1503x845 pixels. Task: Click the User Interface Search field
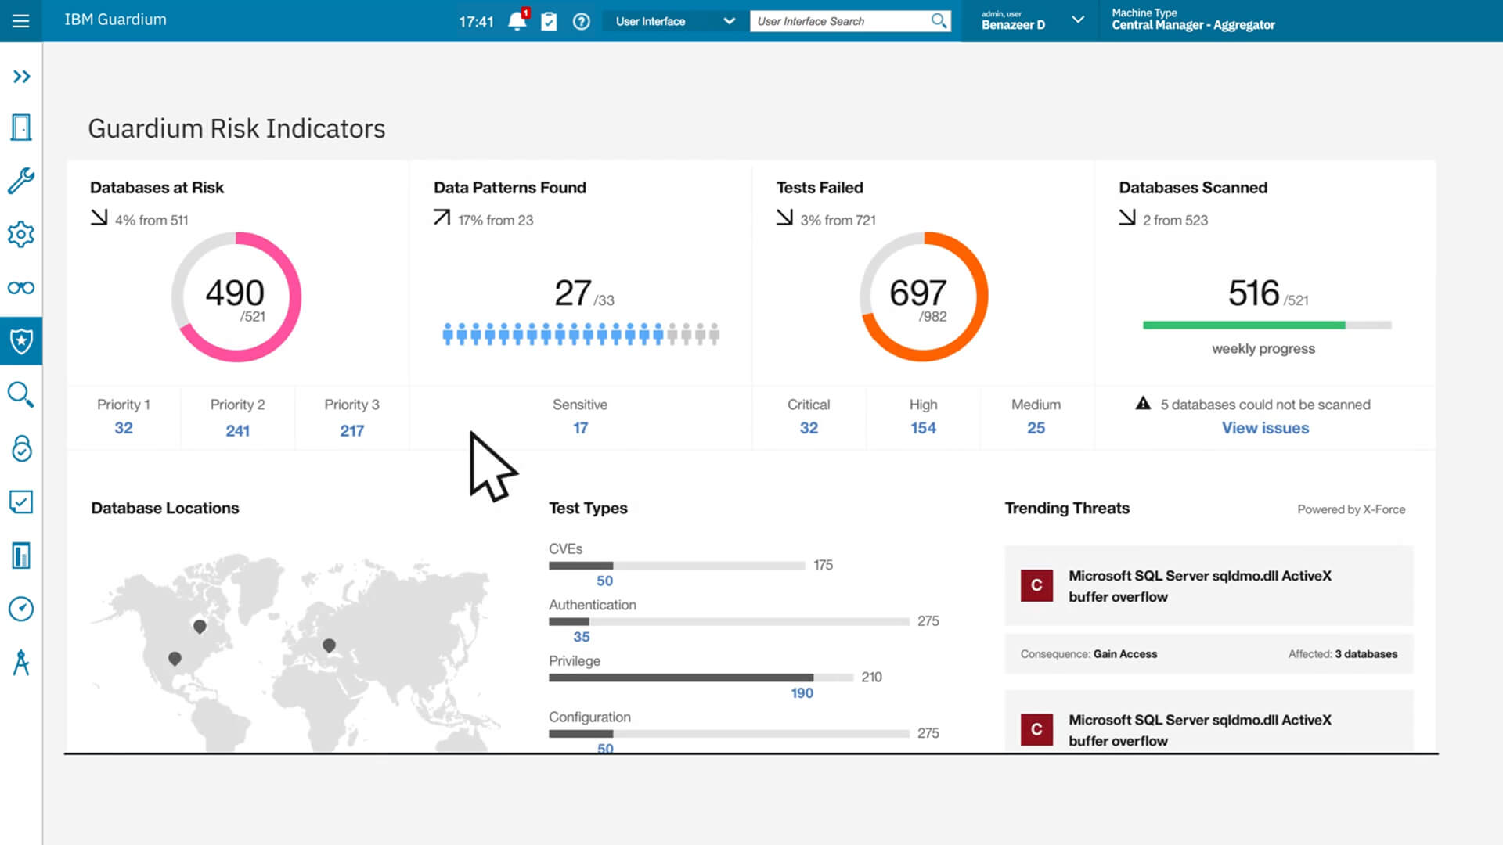click(842, 21)
